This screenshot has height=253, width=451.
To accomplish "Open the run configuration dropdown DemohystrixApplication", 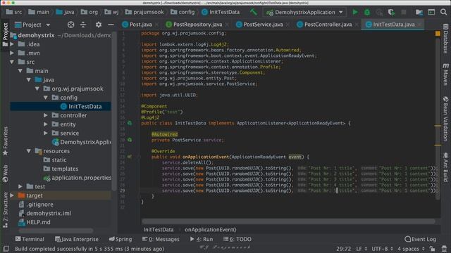I will click(304, 12).
